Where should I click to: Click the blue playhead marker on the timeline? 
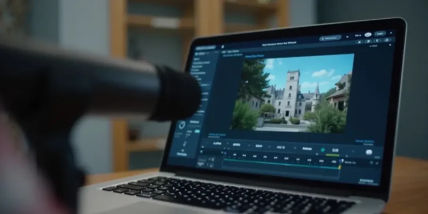[341, 161]
